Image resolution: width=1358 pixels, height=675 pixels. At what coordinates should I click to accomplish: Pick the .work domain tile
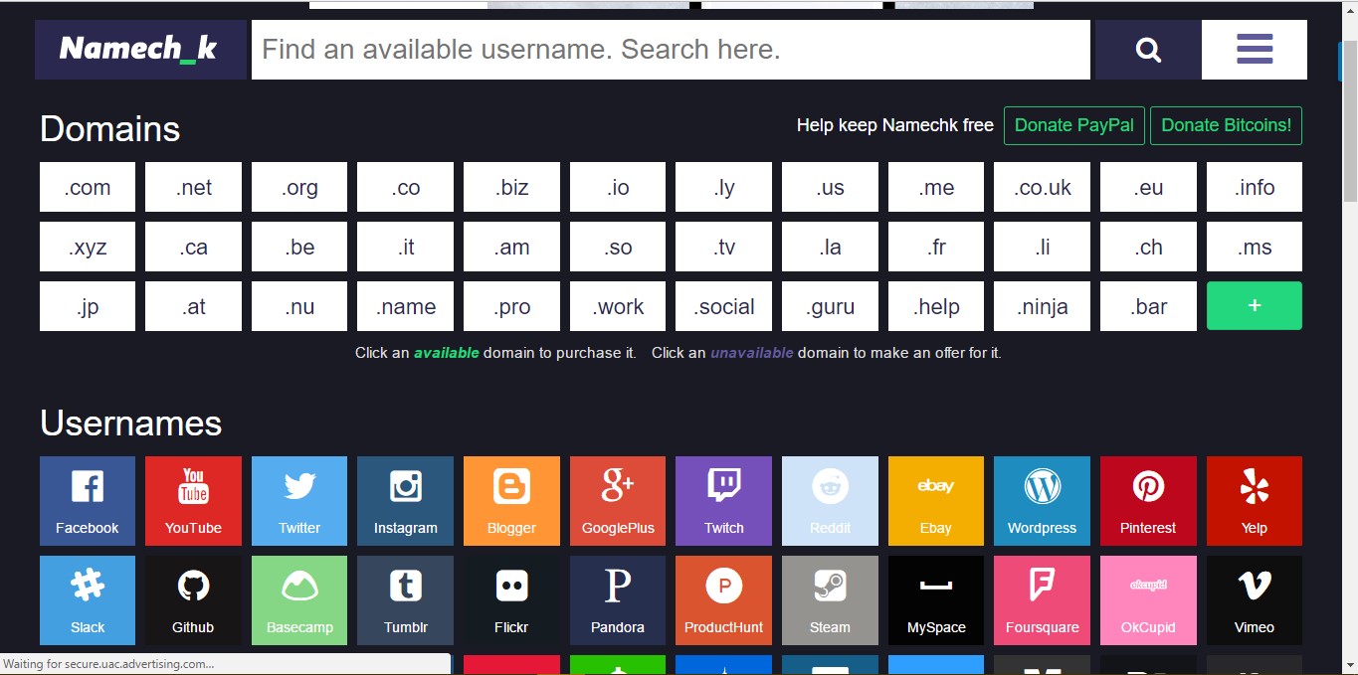(618, 306)
